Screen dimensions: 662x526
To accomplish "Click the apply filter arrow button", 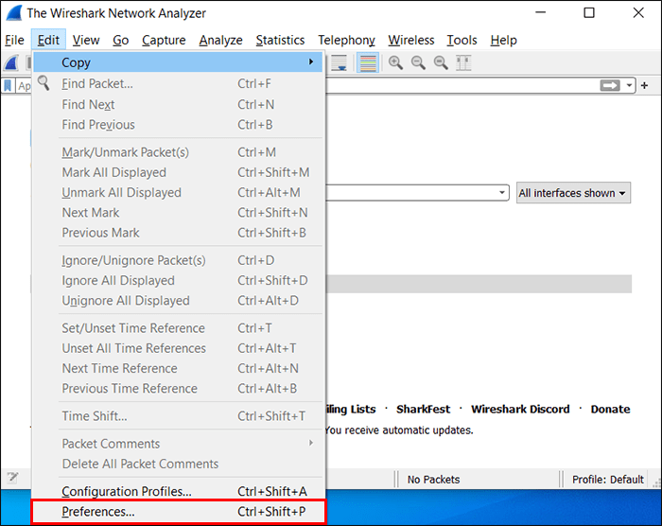I will [x=610, y=86].
